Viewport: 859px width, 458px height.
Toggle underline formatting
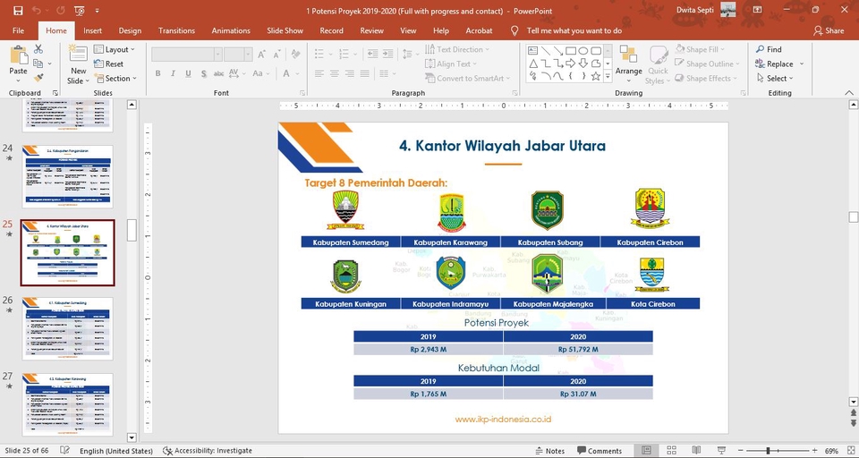point(188,73)
